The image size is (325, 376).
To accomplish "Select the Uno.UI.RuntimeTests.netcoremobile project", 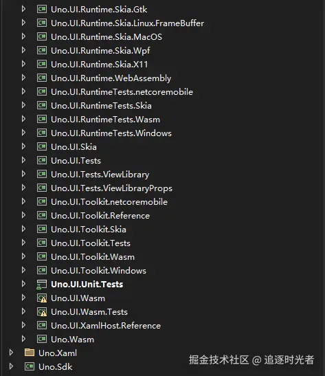I will click(x=122, y=92).
